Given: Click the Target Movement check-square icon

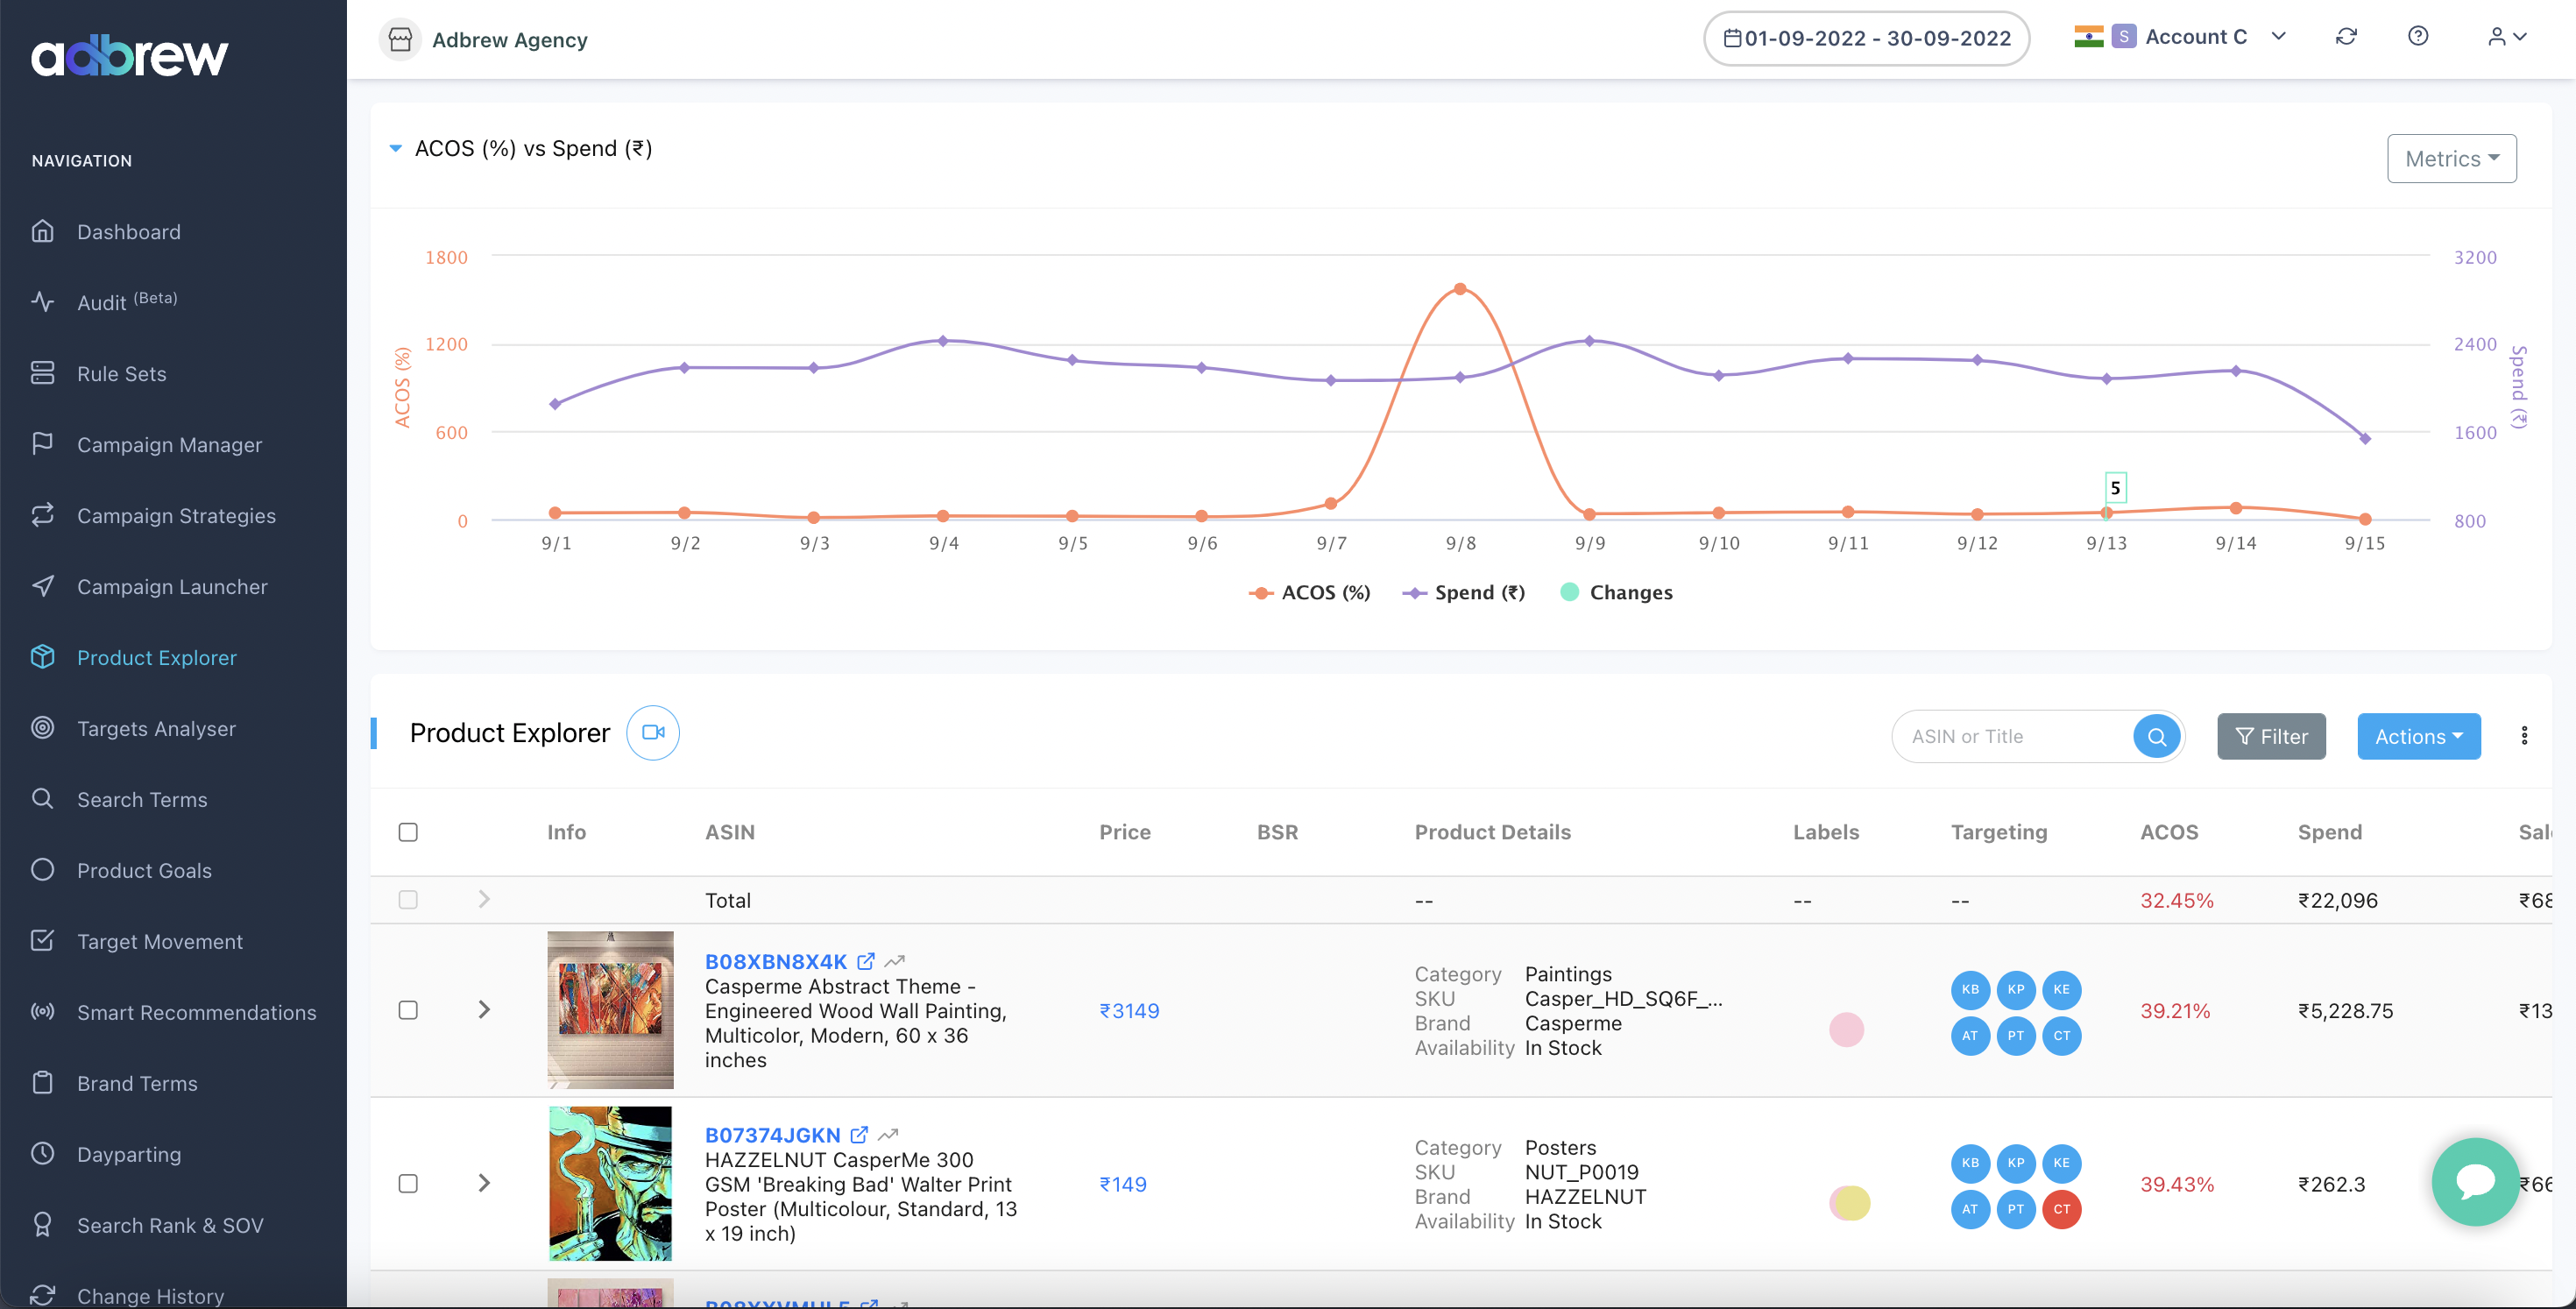Looking at the screenshot, I should click(x=42, y=941).
